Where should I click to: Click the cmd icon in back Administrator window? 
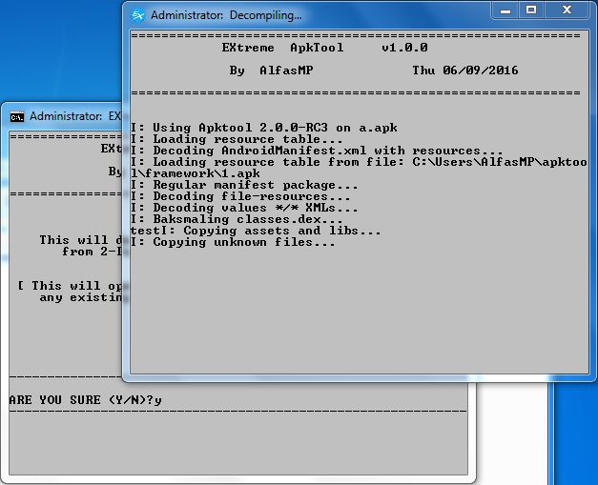[x=17, y=116]
